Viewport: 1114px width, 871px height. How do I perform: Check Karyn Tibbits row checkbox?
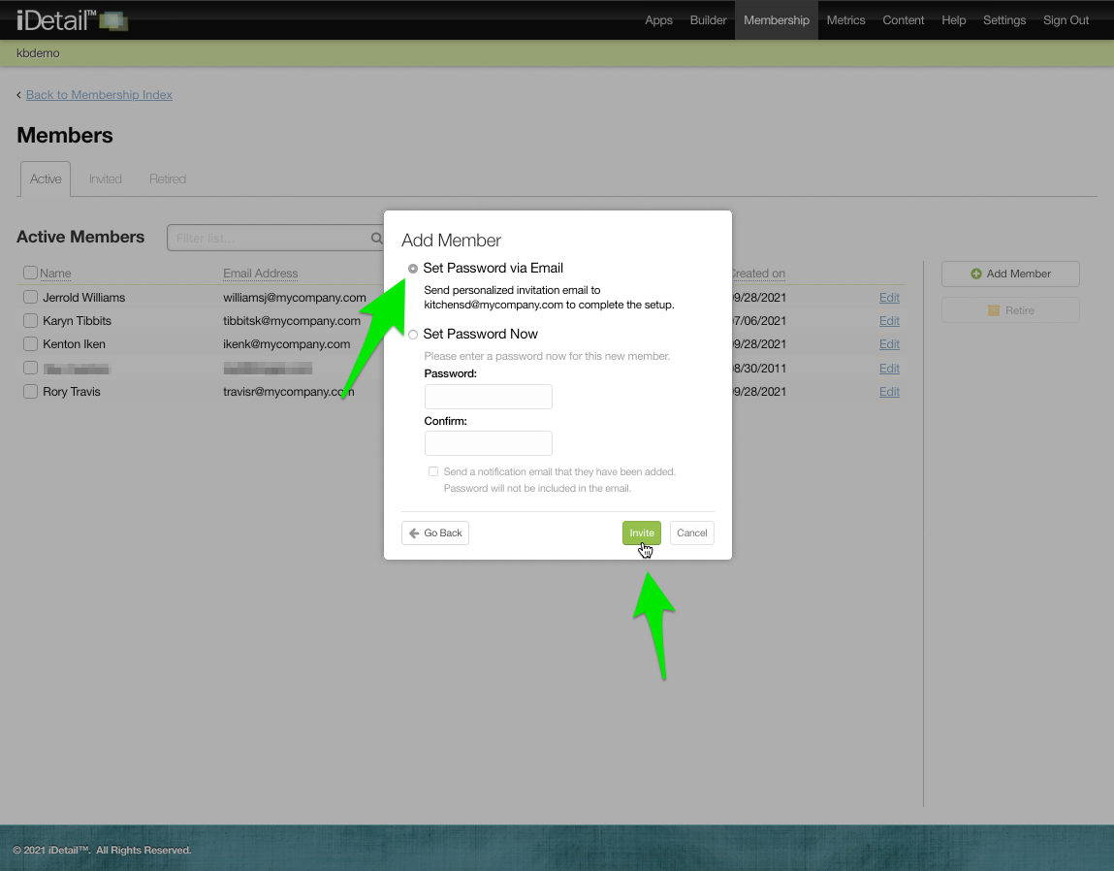[x=31, y=321]
